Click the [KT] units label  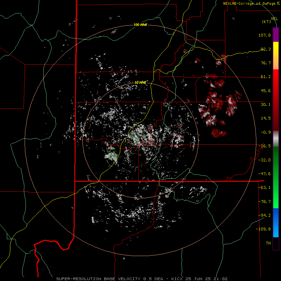(x=267, y=22)
